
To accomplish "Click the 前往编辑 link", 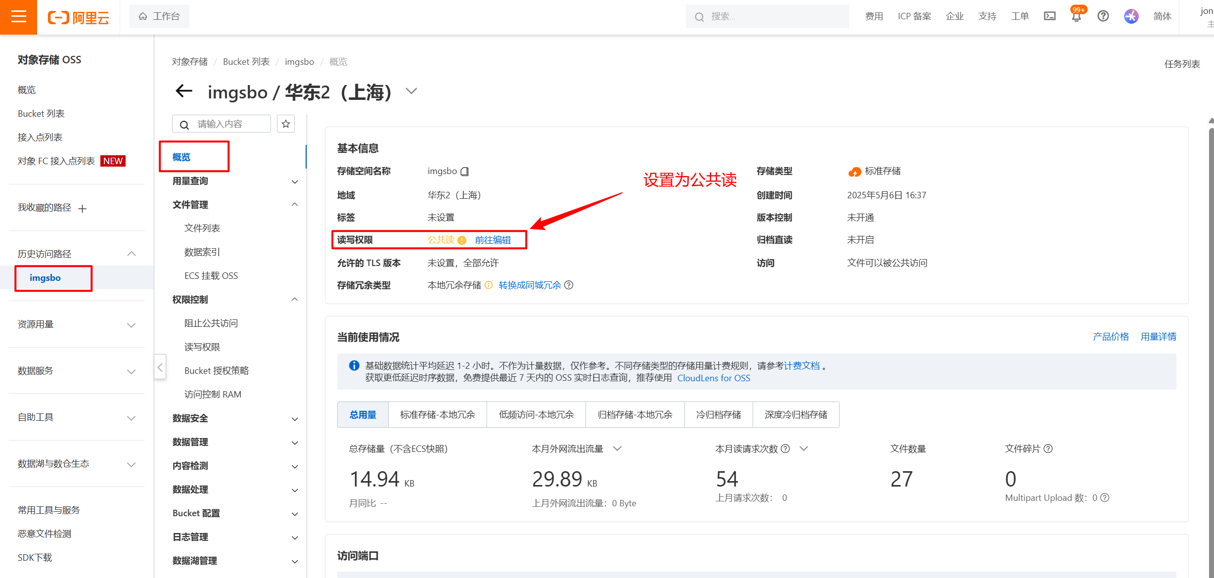I will (x=493, y=240).
